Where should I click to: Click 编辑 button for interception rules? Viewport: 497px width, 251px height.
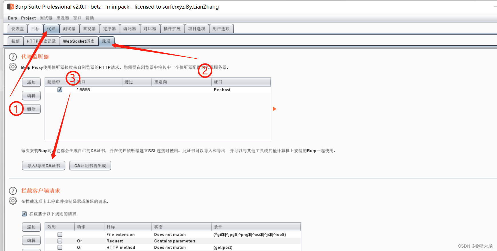tap(31, 240)
